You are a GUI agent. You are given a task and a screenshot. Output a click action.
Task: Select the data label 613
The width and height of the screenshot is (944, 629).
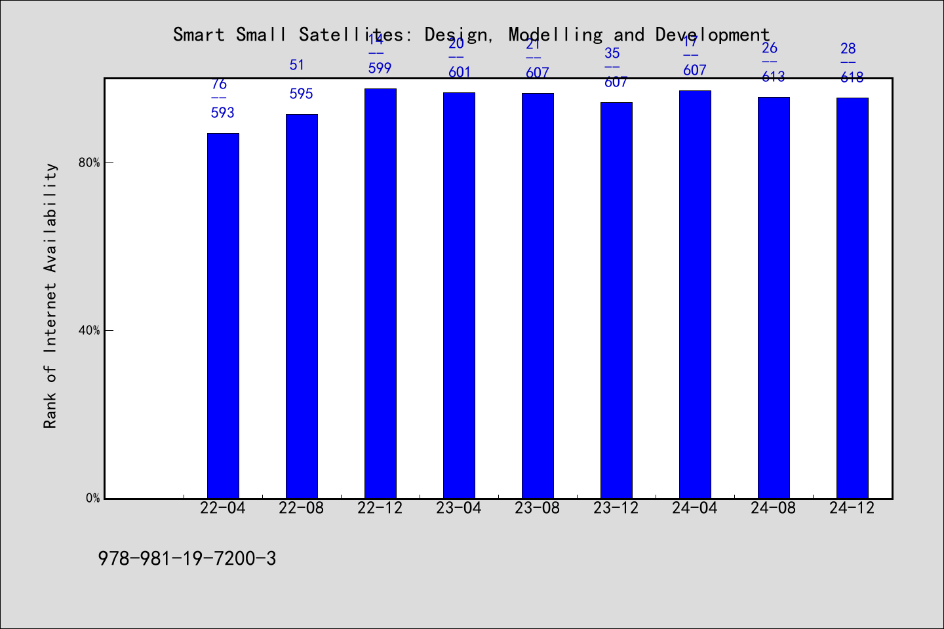(x=774, y=77)
